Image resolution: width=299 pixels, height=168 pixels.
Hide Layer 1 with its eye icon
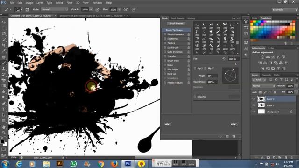[254, 105]
